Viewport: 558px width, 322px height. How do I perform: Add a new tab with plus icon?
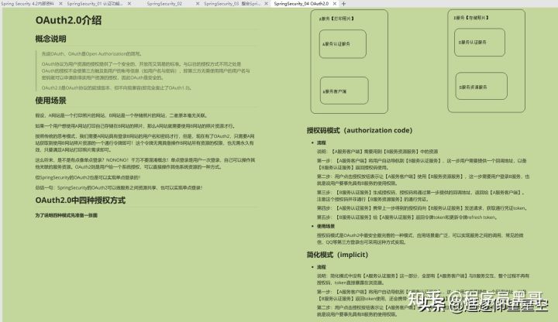343,4
